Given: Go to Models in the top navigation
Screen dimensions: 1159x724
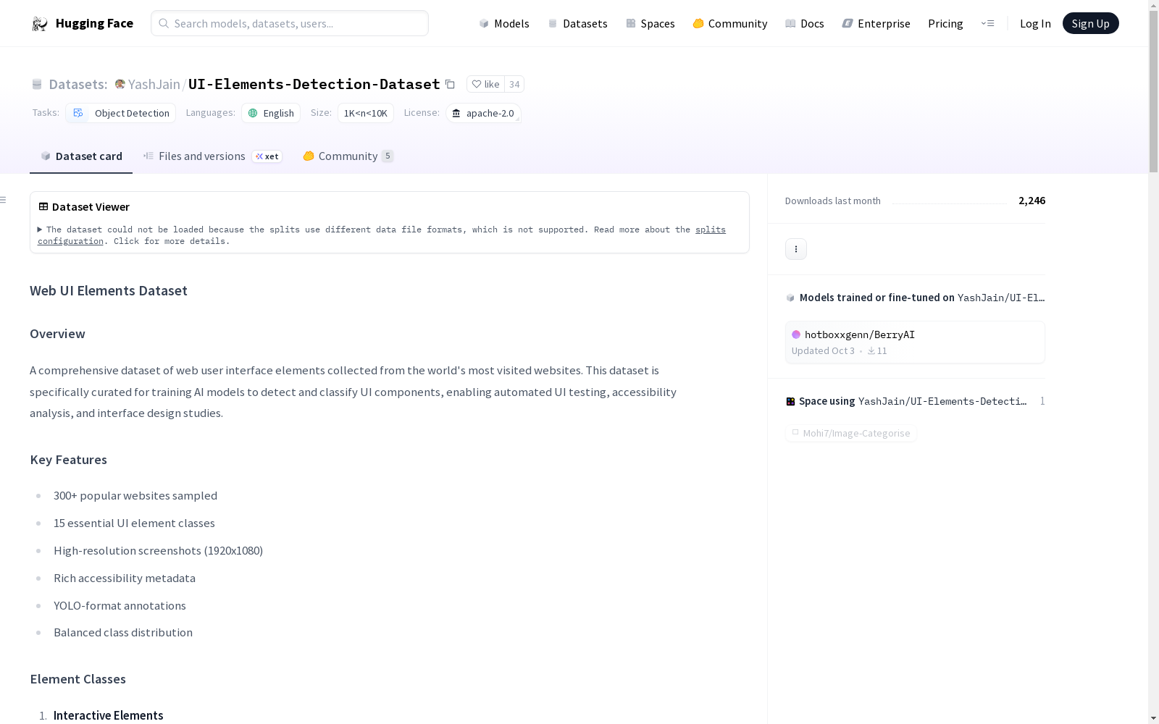Looking at the screenshot, I should point(504,23).
